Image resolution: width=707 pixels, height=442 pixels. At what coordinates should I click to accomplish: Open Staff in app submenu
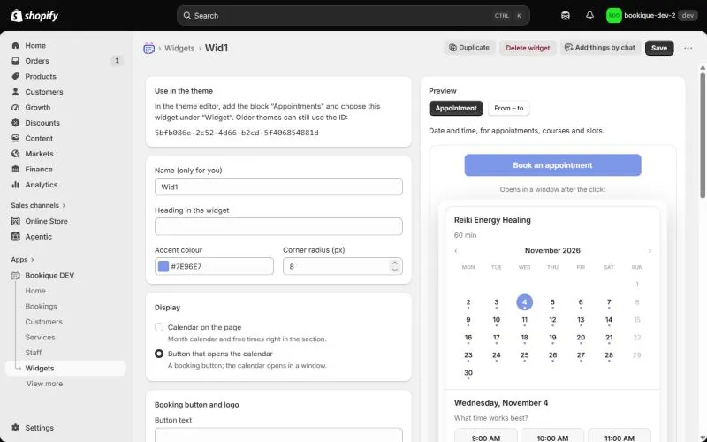tap(34, 353)
